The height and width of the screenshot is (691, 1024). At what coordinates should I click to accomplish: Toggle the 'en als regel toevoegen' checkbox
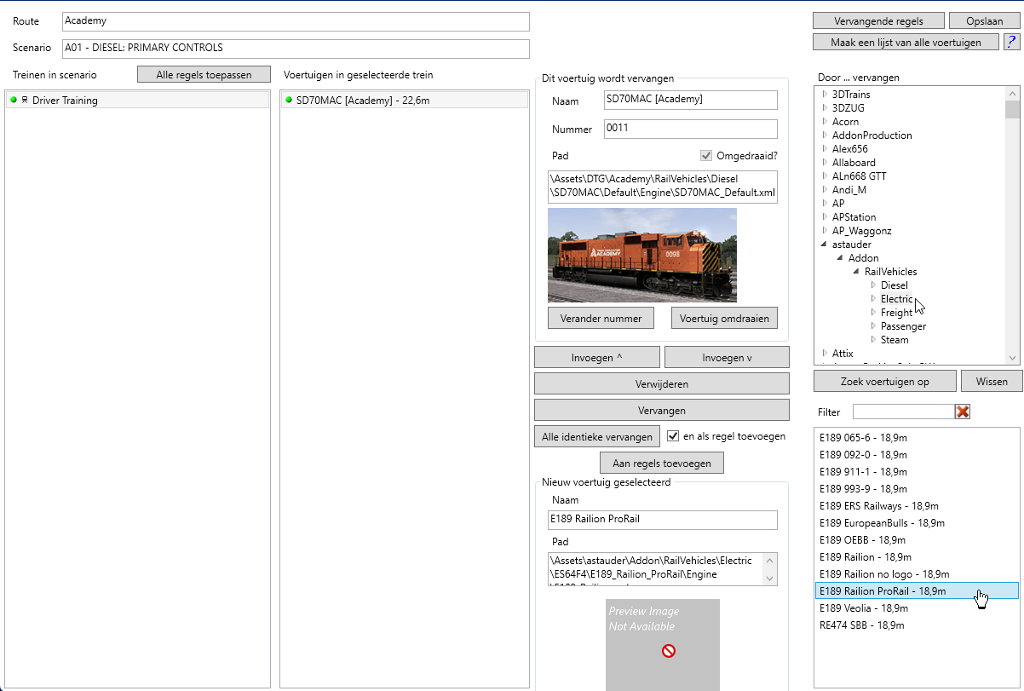click(673, 436)
